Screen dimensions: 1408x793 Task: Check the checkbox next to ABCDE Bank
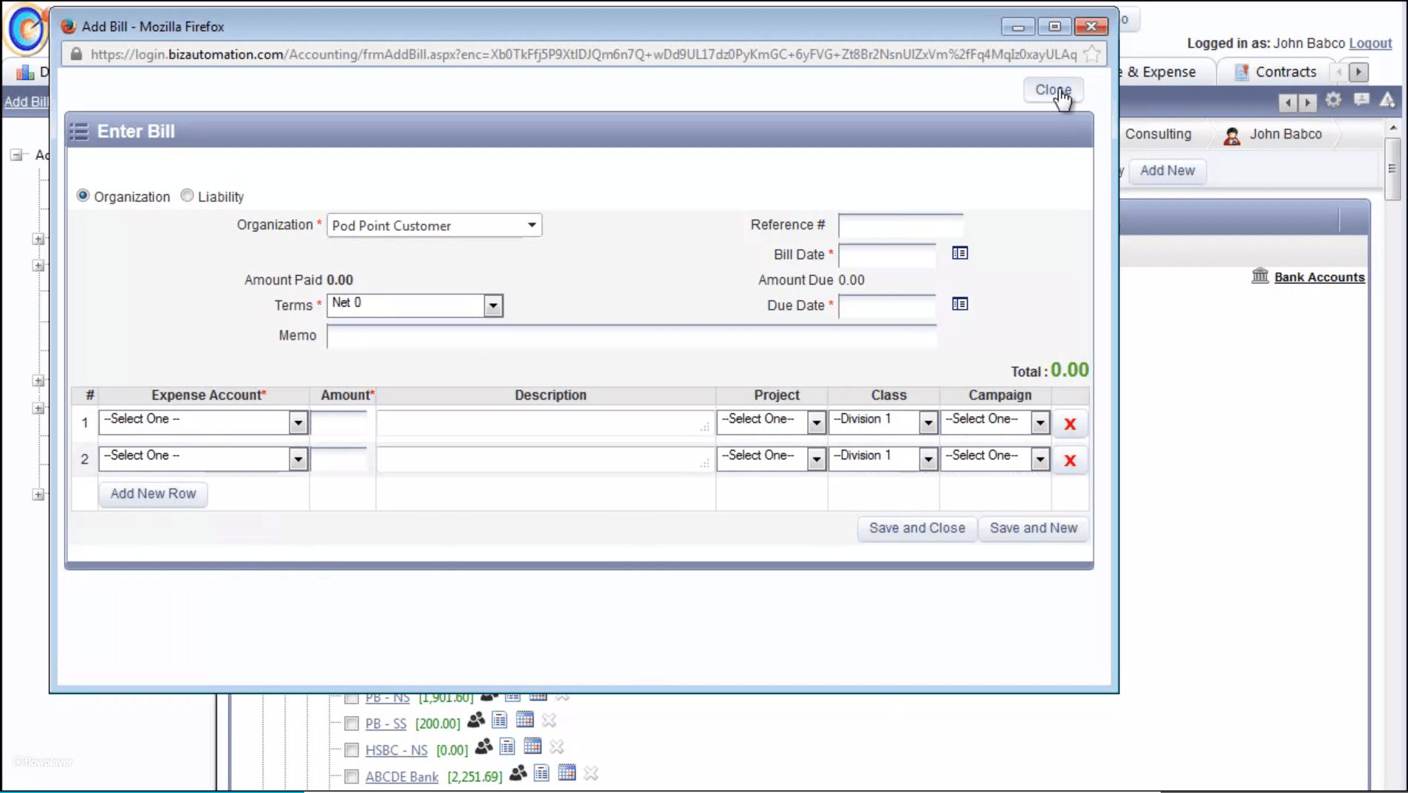click(x=351, y=776)
